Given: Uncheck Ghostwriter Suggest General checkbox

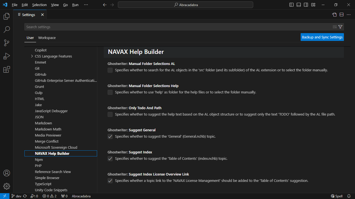Looking at the screenshot, I should point(110,137).
